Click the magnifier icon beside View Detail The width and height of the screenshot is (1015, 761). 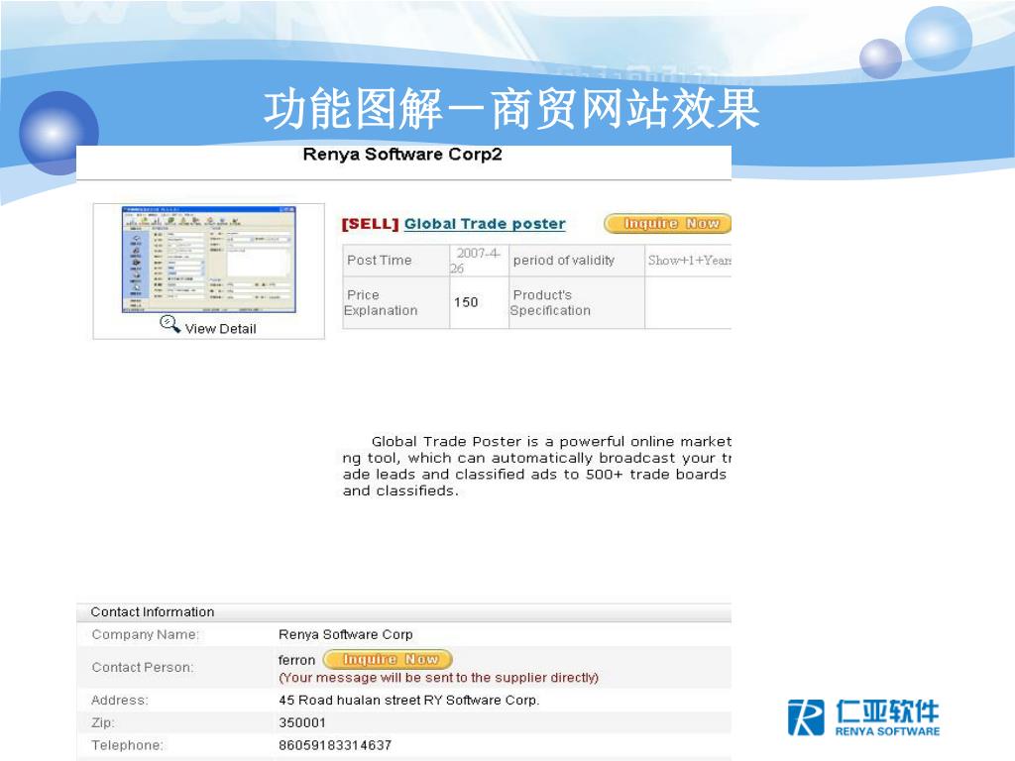[169, 324]
